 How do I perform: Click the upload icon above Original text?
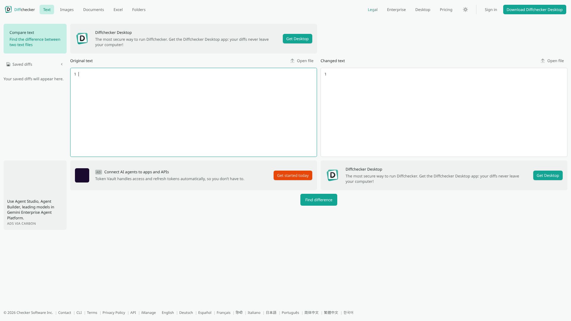point(292,61)
